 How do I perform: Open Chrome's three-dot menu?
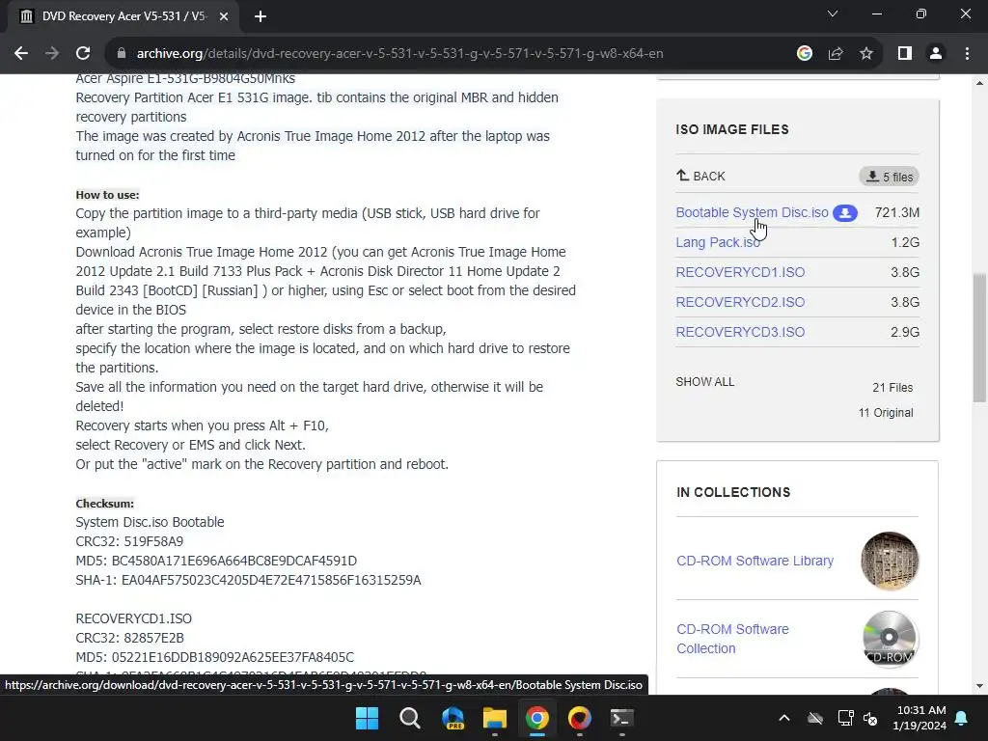[967, 54]
